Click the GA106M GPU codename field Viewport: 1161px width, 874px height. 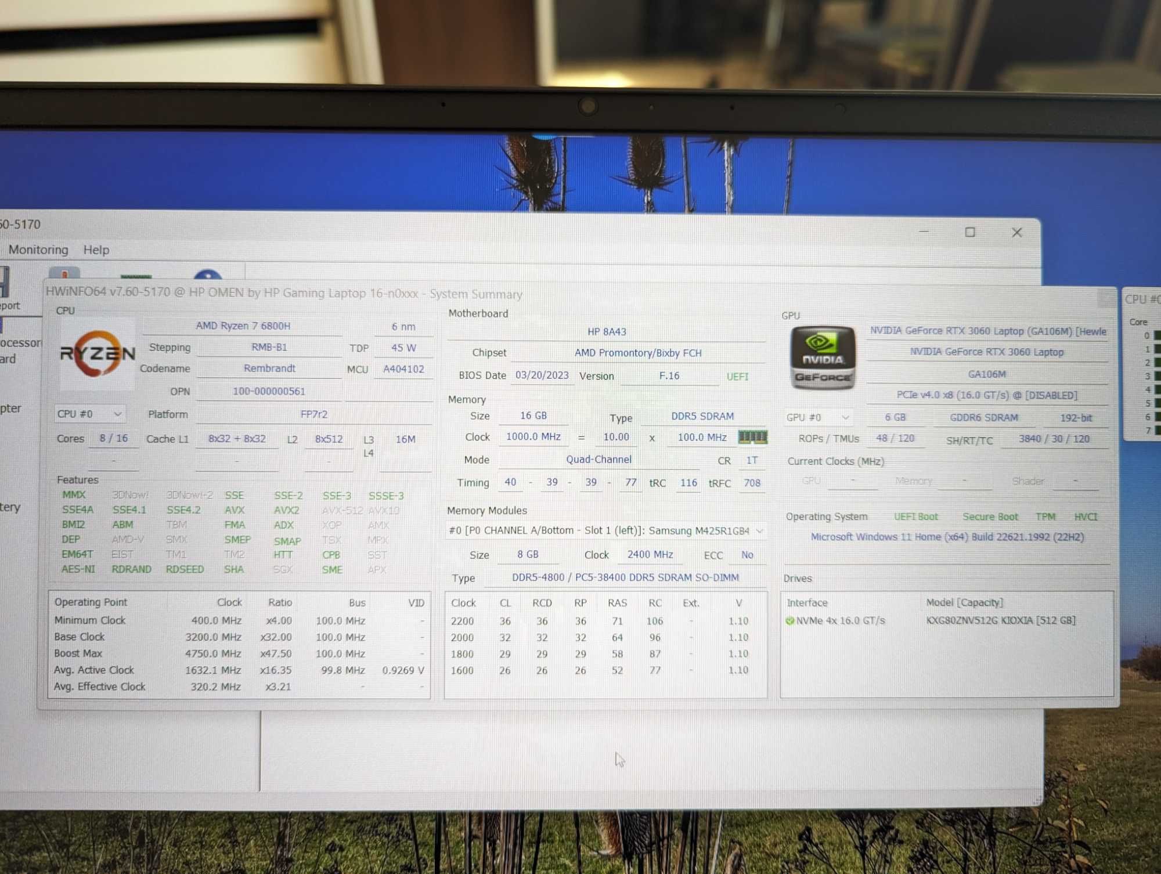tap(987, 374)
